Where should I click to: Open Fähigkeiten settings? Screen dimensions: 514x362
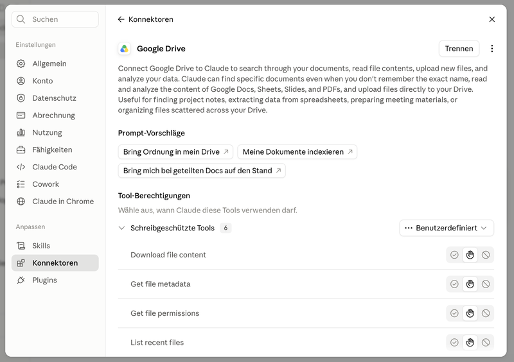click(x=55, y=150)
